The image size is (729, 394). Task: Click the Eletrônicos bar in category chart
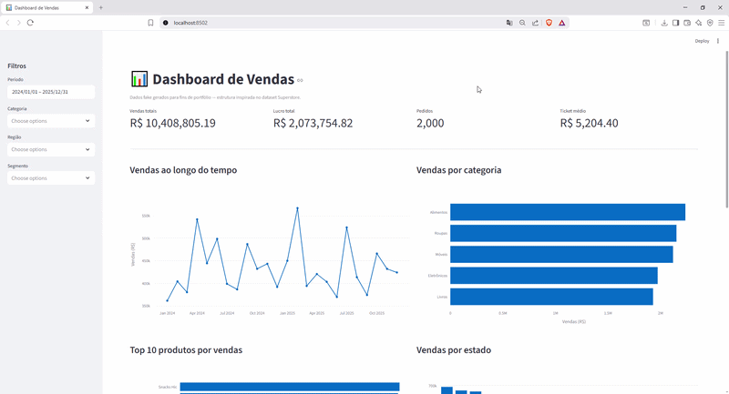[x=554, y=276]
